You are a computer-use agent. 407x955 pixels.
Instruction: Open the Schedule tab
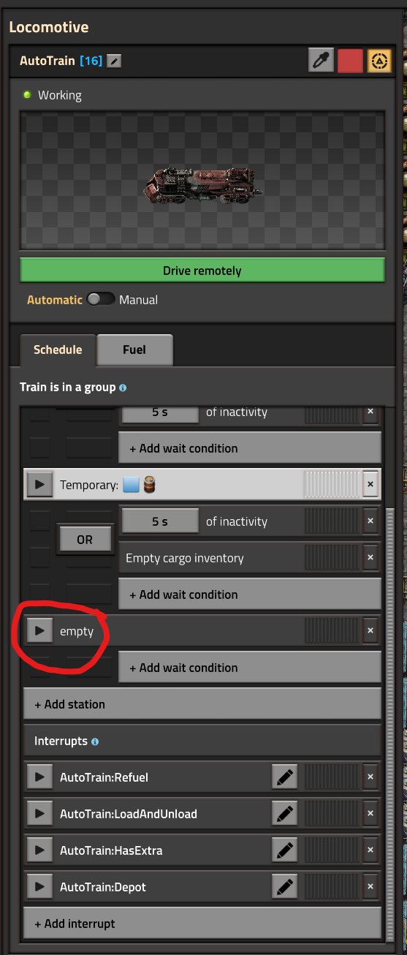point(58,350)
